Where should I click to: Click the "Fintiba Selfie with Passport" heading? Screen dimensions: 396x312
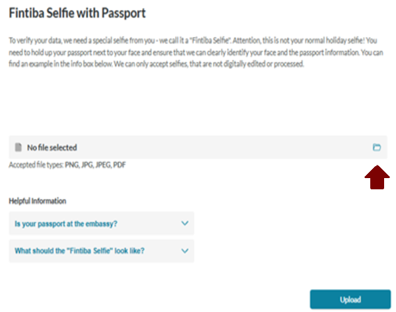coord(77,13)
